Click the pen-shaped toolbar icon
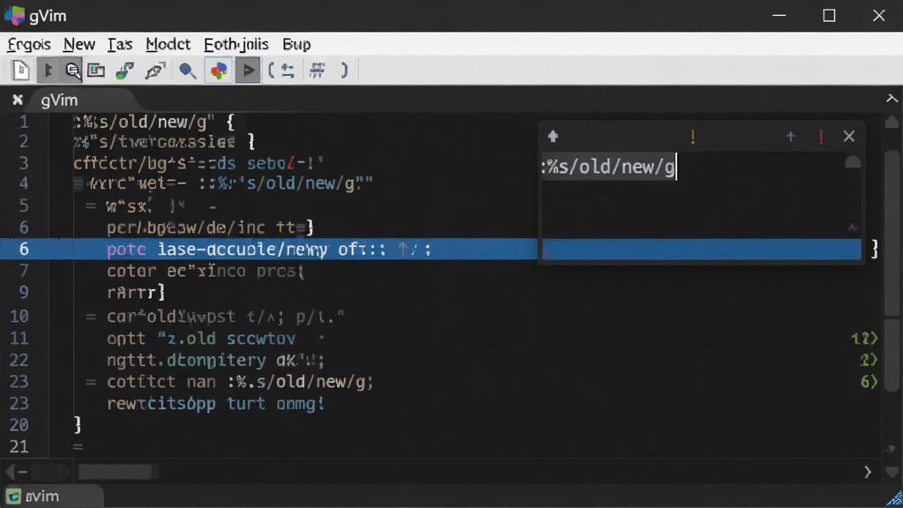 pyautogui.click(x=155, y=71)
